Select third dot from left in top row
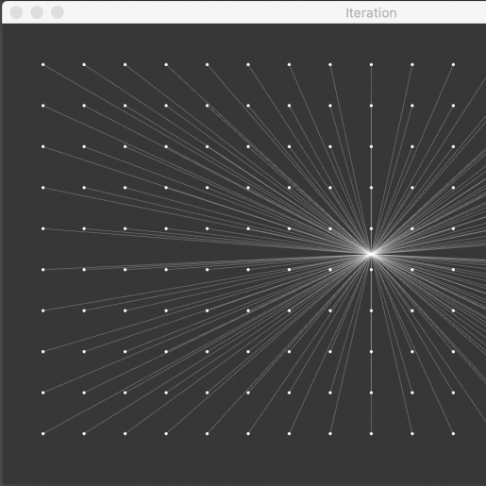The image size is (486, 486). pyautogui.click(x=126, y=65)
